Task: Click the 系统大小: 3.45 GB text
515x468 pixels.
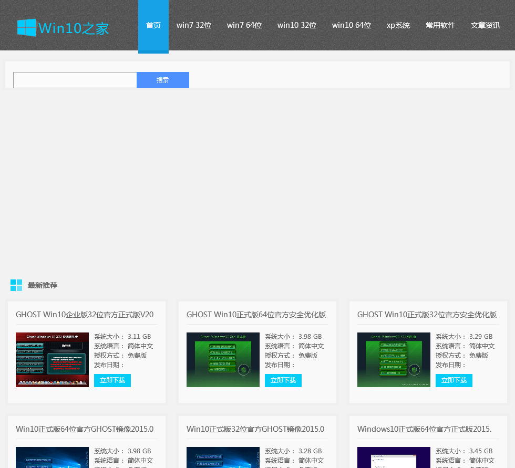Action: [464, 451]
